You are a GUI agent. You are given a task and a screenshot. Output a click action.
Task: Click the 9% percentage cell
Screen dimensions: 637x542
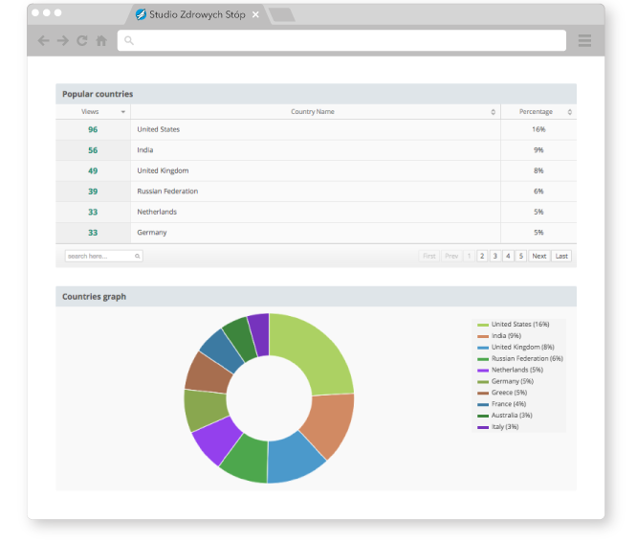pos(538,150)
